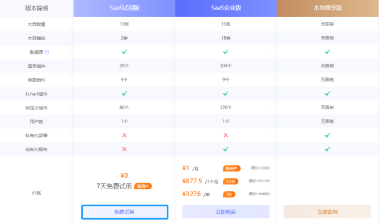
Task: Select the SaaS试用版 column header
Action: click(125, 8)
